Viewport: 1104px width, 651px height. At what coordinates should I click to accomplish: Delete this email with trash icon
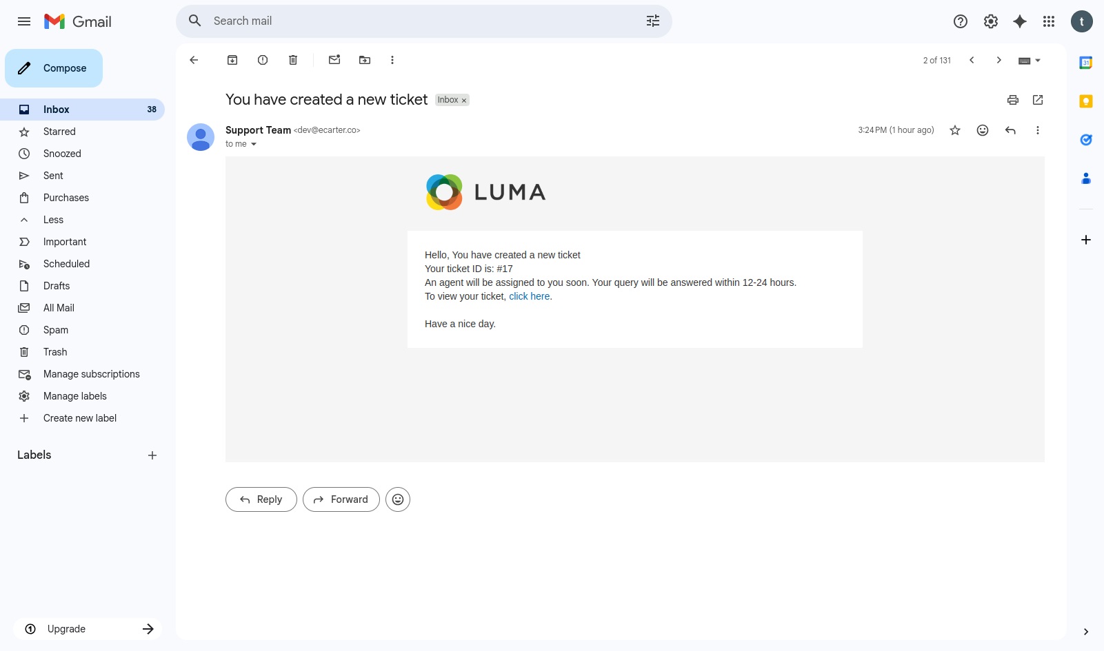(293, 60)
